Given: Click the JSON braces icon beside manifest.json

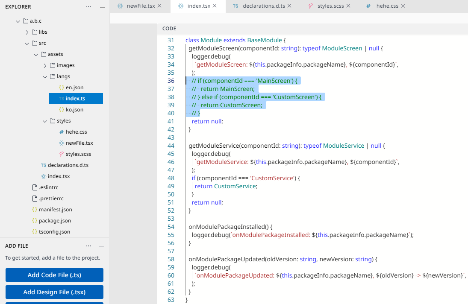Looking at the screenshot, I should [x=35, y=210].
